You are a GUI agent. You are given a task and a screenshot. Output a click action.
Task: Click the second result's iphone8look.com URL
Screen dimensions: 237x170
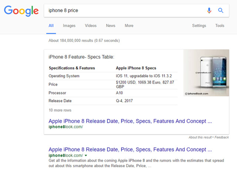pyautogui.click(x=66, y=155)
